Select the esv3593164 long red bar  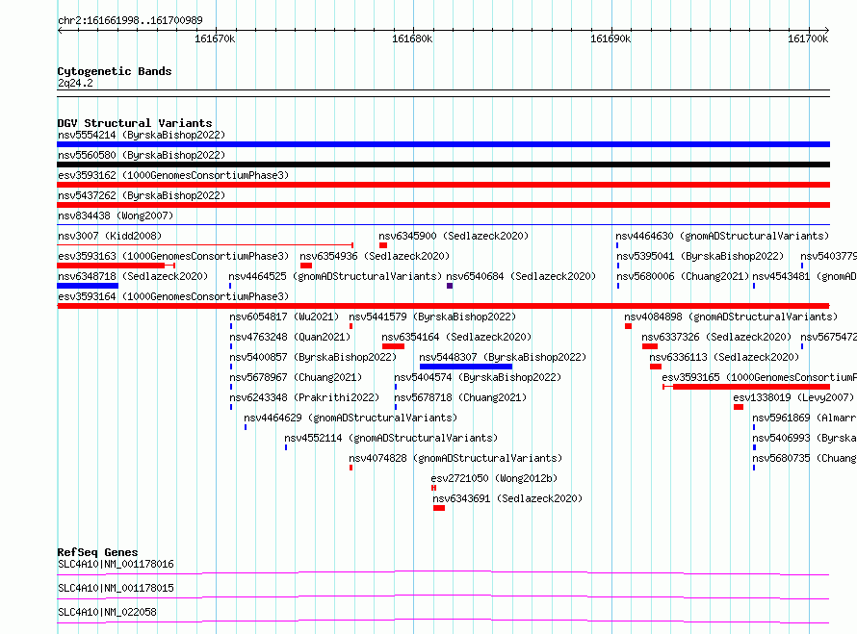tap(443, 306)
